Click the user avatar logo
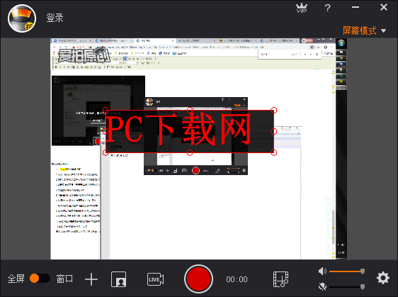 click(x=22, y=18)
